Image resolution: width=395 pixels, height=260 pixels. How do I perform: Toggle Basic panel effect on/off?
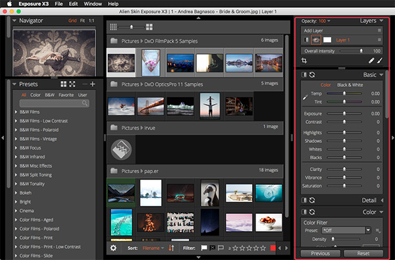pos(304,74)
